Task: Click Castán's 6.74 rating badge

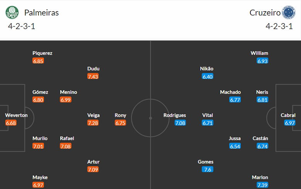Action: 262,146
